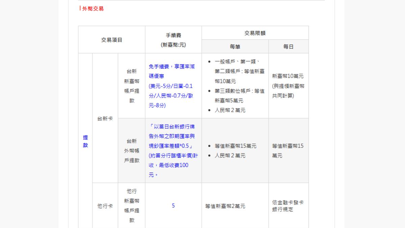Select the 交易項目 column header
The image size is (405, 228).
(x=112, y=40)
